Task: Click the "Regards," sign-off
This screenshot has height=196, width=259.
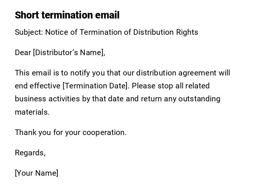Action: [30, 153]
